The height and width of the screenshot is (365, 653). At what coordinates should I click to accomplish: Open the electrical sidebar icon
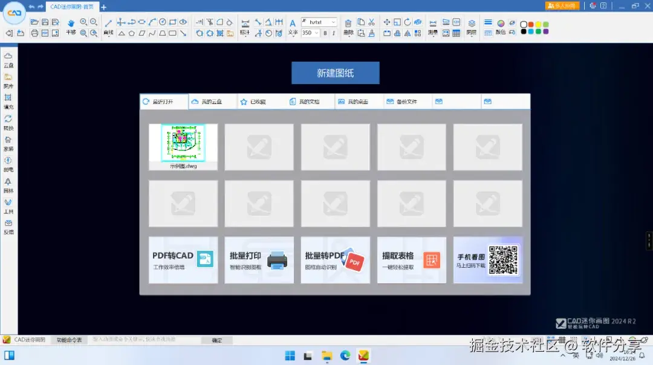pos(8,164)
